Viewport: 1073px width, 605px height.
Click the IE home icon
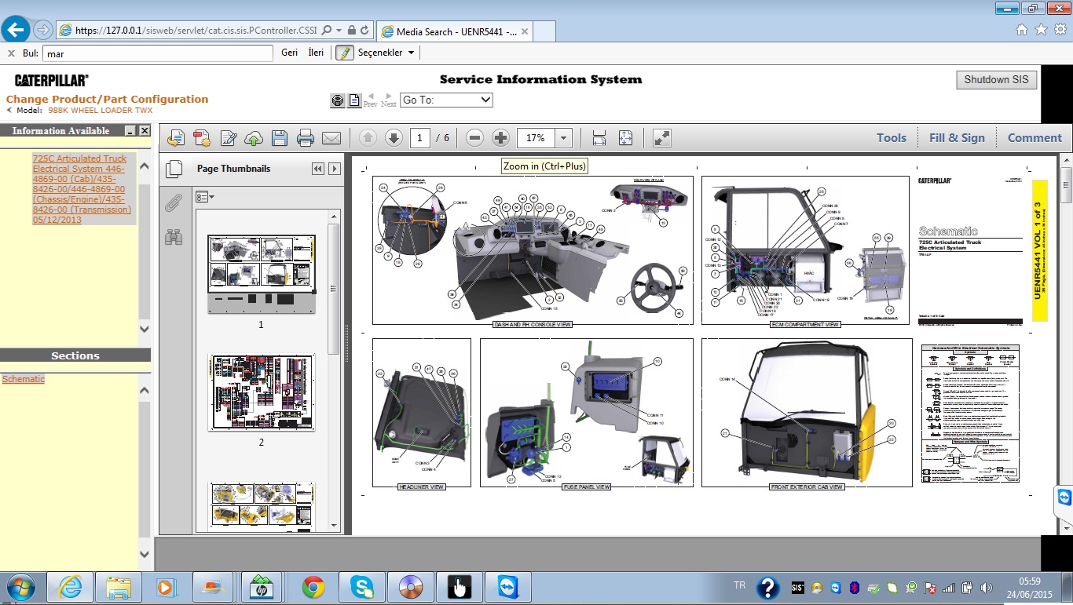tap(1021, 30)
